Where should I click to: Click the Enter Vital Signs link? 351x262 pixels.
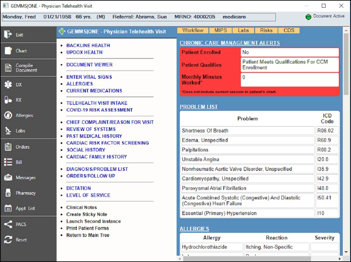click(89, 77)
